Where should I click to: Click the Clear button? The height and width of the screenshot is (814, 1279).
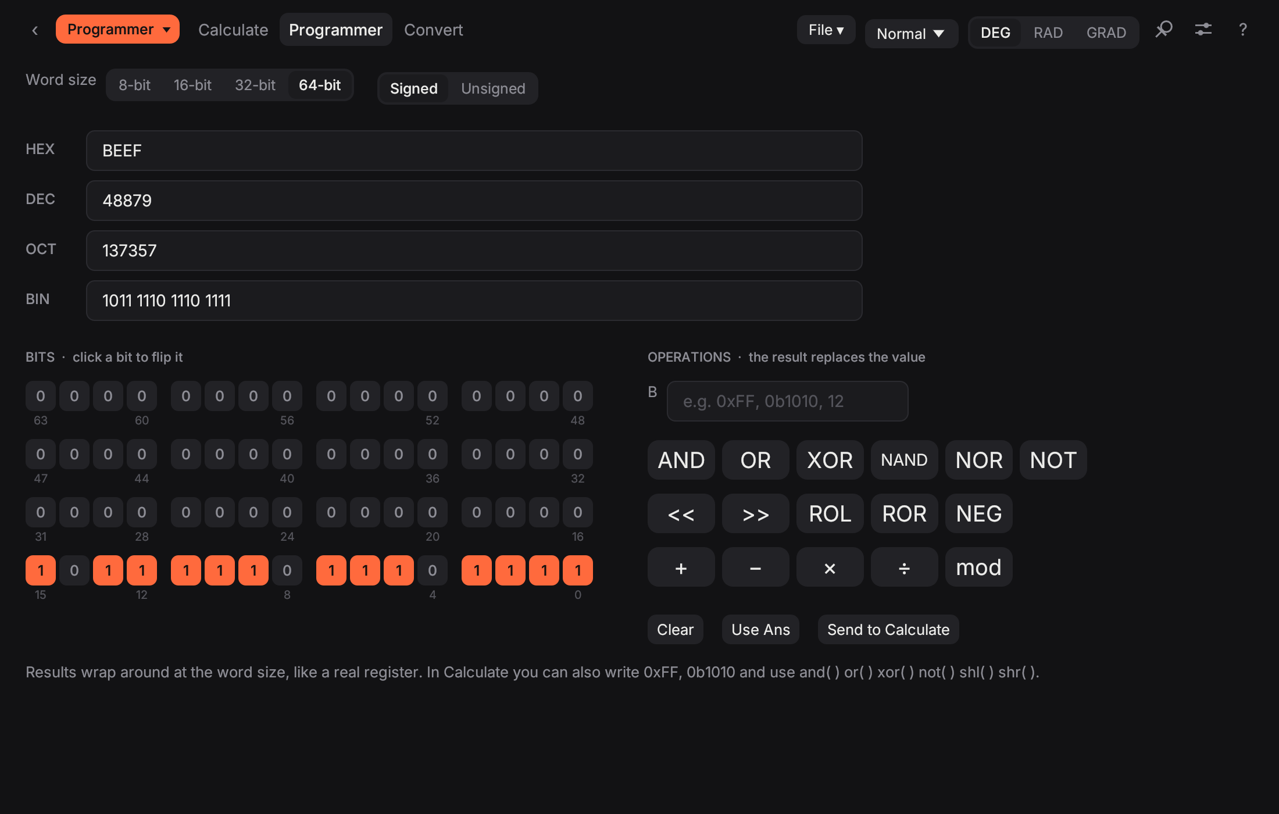(x=676, y=630)
